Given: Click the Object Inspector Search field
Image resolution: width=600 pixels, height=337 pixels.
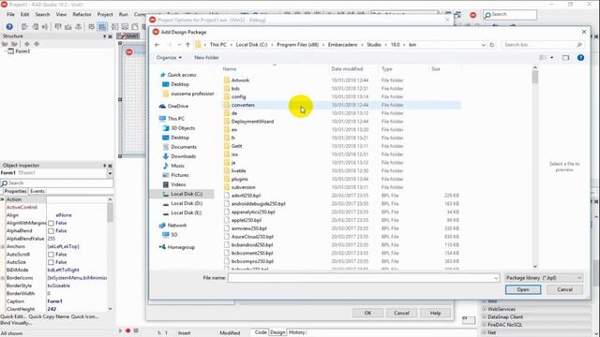Looking at the screenshot, I should coord(56,183).
